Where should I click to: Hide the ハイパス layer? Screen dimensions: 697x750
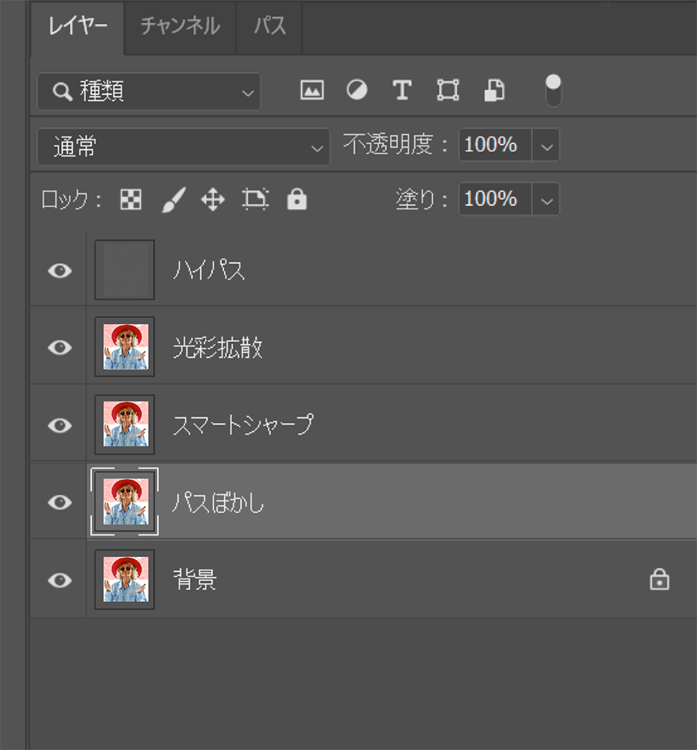click(60, 270)
